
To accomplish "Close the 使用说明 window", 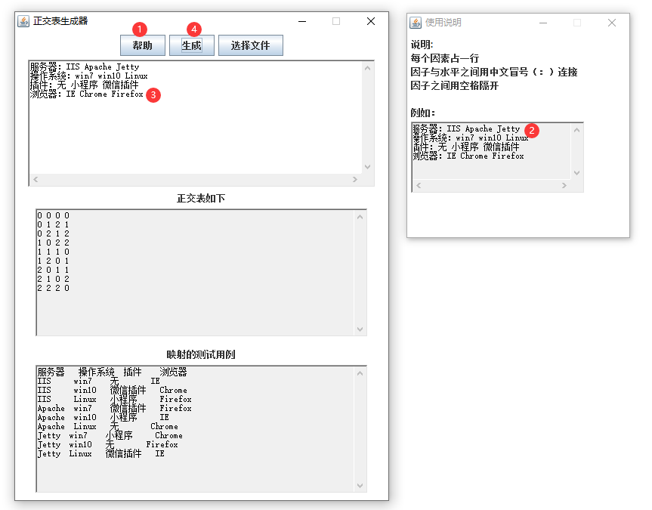I will pyautogui.click(x=612, y=23).
